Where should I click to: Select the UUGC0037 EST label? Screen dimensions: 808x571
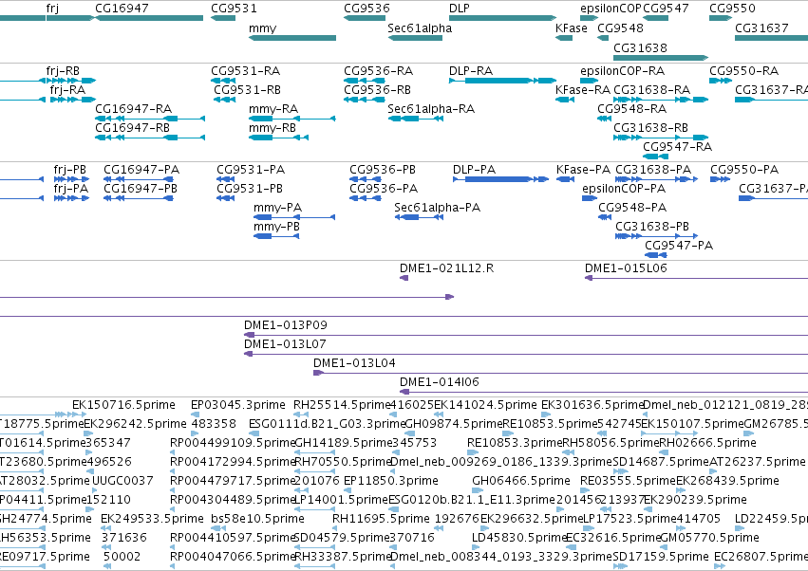click(122, 481)
